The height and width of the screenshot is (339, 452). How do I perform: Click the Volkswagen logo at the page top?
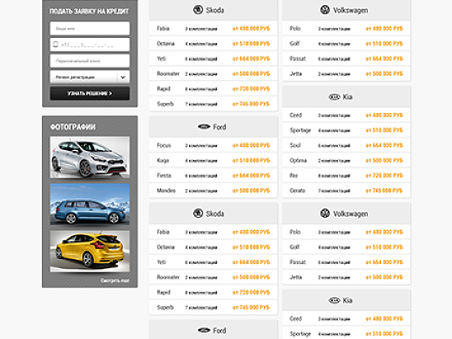click(x=325, y=10)
